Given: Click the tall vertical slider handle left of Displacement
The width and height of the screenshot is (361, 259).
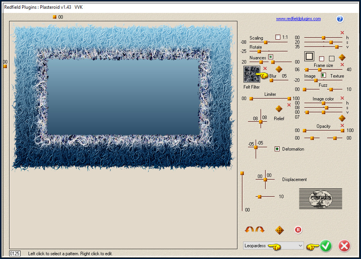Looking at the screenshot, I should pyautogui.click(x=242, y=173).
